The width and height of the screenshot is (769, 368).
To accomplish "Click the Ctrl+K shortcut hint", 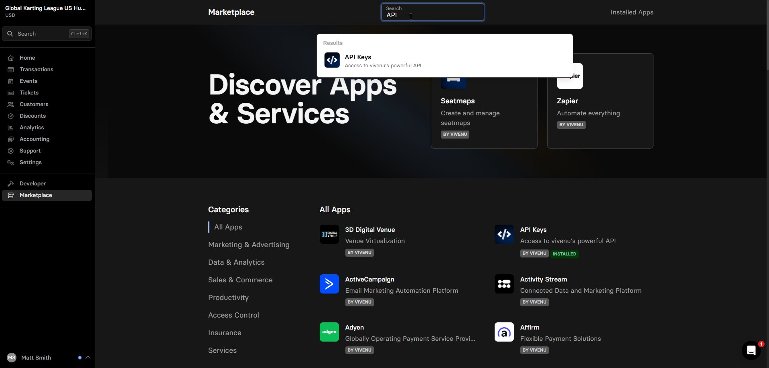I will pos(79,34).
